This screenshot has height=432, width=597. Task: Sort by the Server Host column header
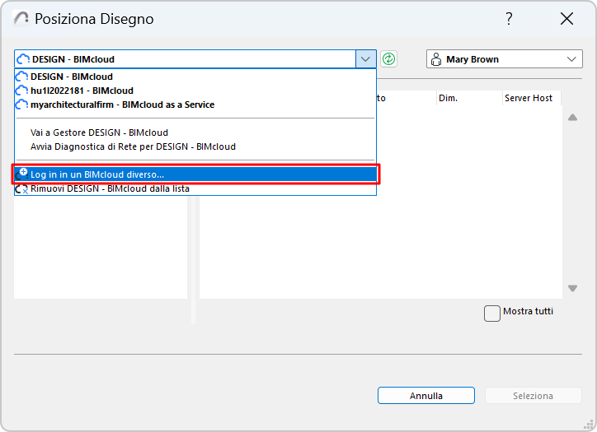click(529, 98)
